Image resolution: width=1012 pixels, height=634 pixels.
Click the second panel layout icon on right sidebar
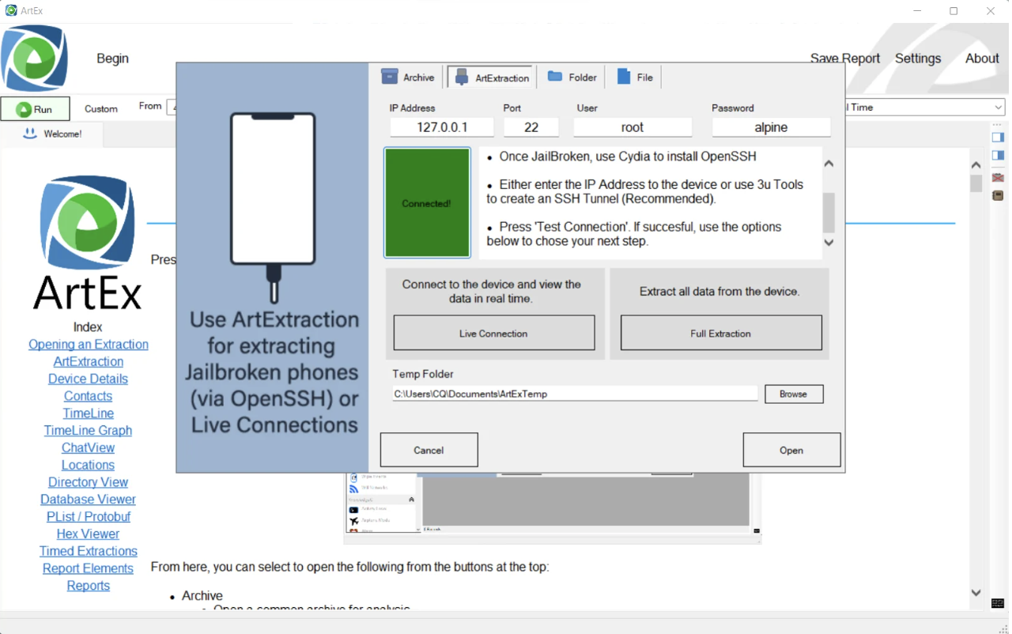coord(998,155)
